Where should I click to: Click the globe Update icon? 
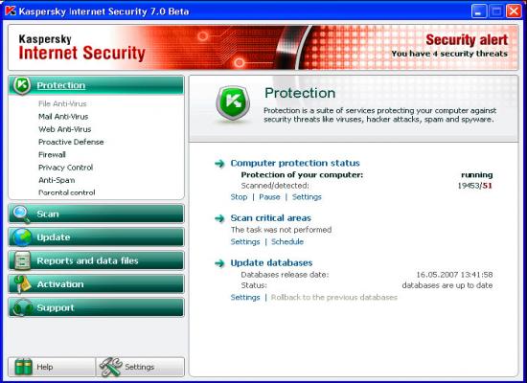tap(22, 237)
